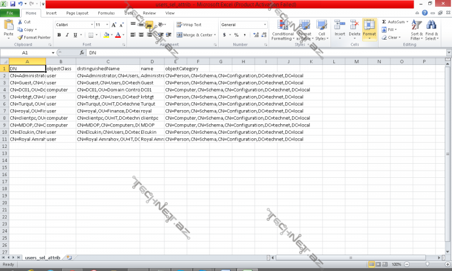Toggle Italic formatting

67,35
